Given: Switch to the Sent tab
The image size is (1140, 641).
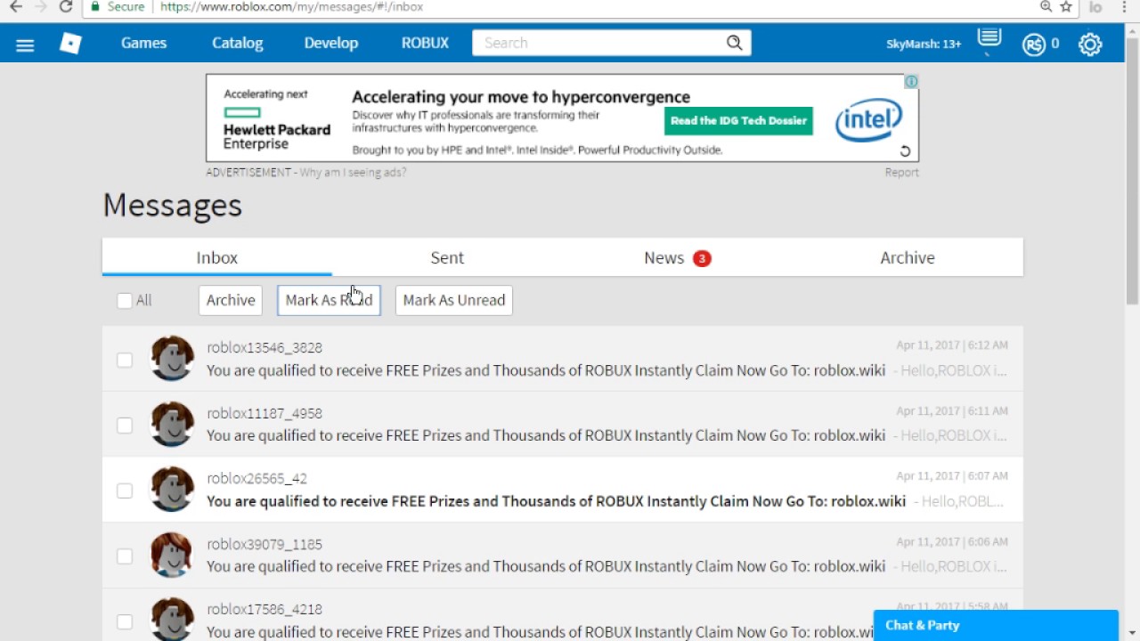Looking at the screenshot, I should tap(447, 257).
